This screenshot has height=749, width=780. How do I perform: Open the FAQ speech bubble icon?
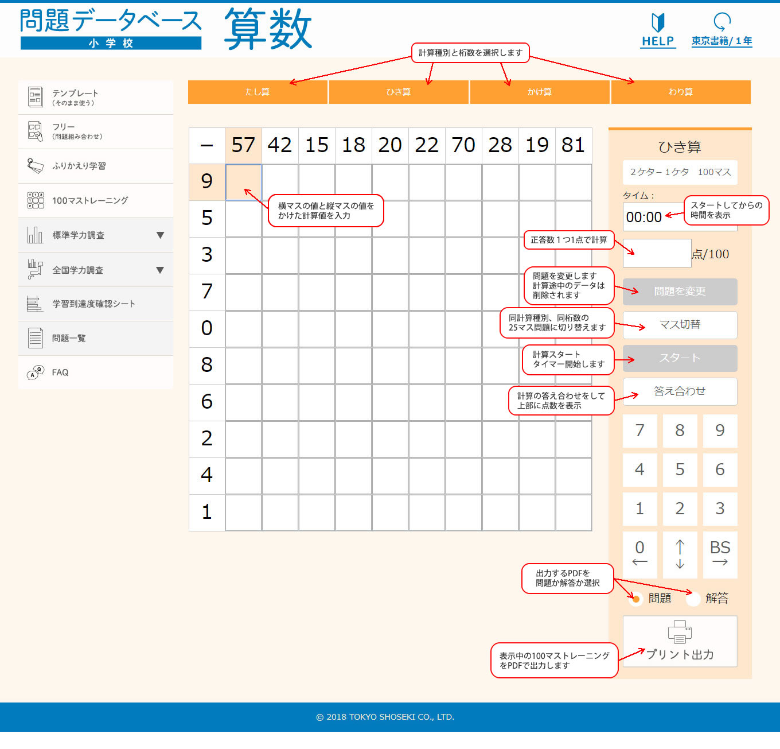35,372
